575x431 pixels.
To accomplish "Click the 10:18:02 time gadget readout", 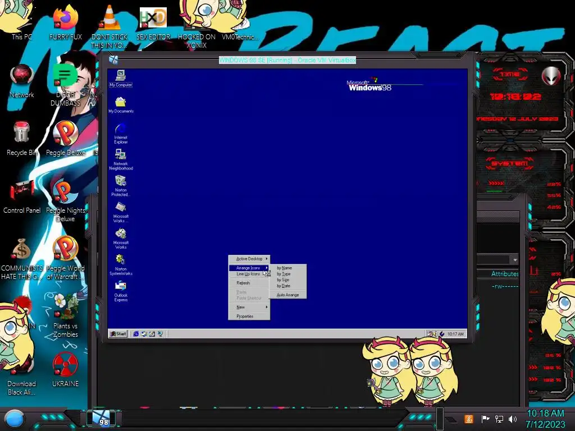I will pos(515,97).
